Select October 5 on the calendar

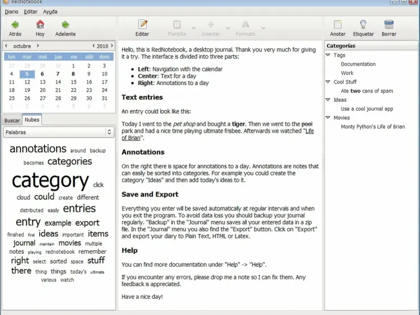[x=27, y=74]
